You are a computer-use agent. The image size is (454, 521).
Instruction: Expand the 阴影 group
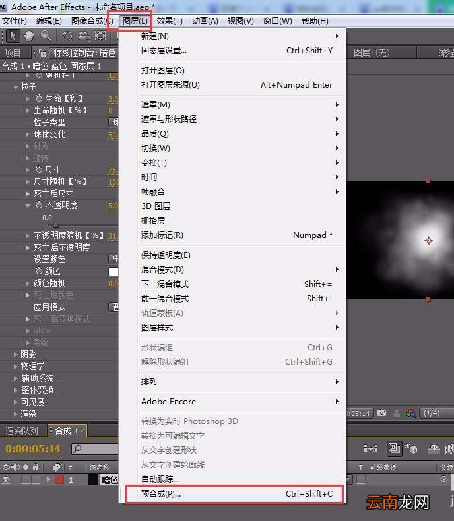(x=15, y=355)
